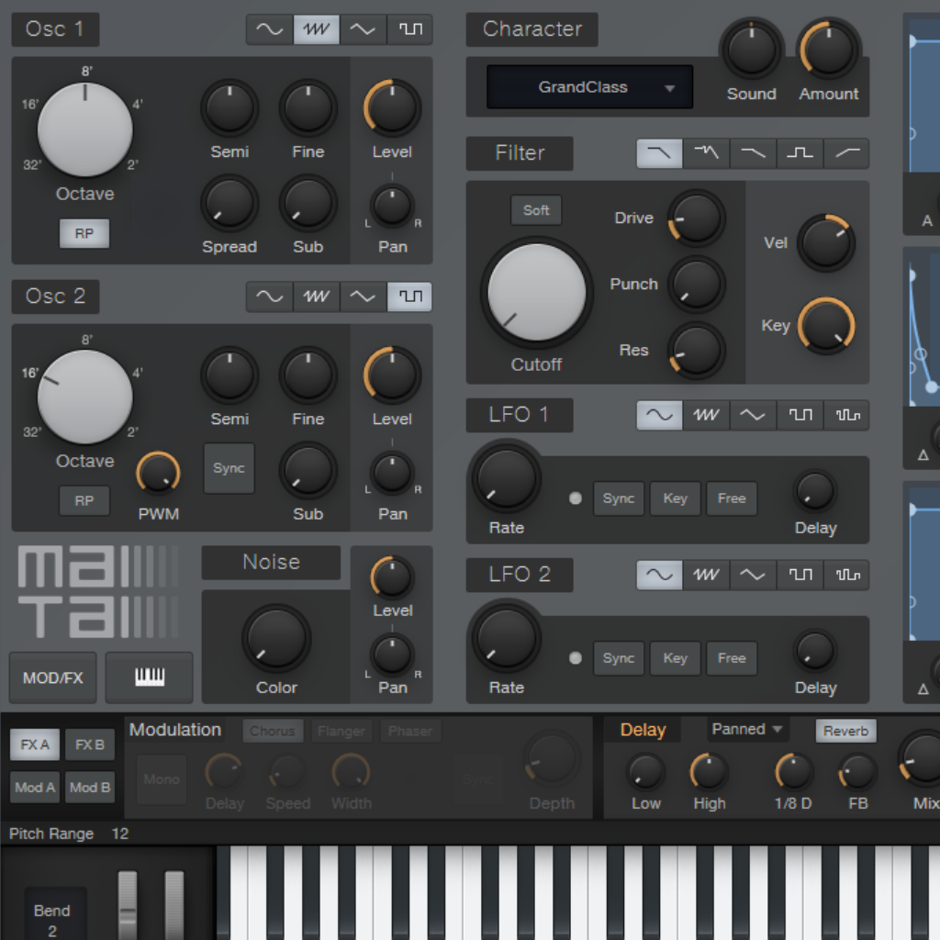Enable Sync for LFO 1
This screenshot has width=940, height=940.
[x=619, y=498]
